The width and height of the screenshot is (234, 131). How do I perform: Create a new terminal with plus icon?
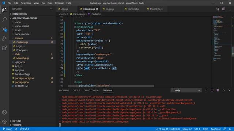206,90
